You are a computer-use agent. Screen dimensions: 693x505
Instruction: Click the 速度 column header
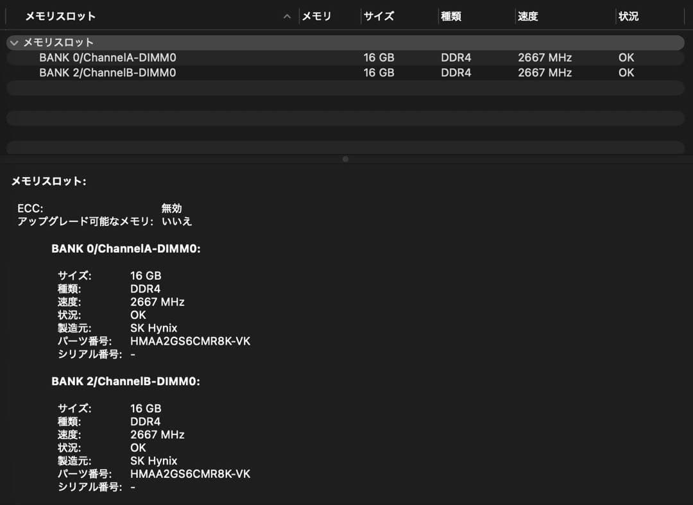(x=528, y=17)
